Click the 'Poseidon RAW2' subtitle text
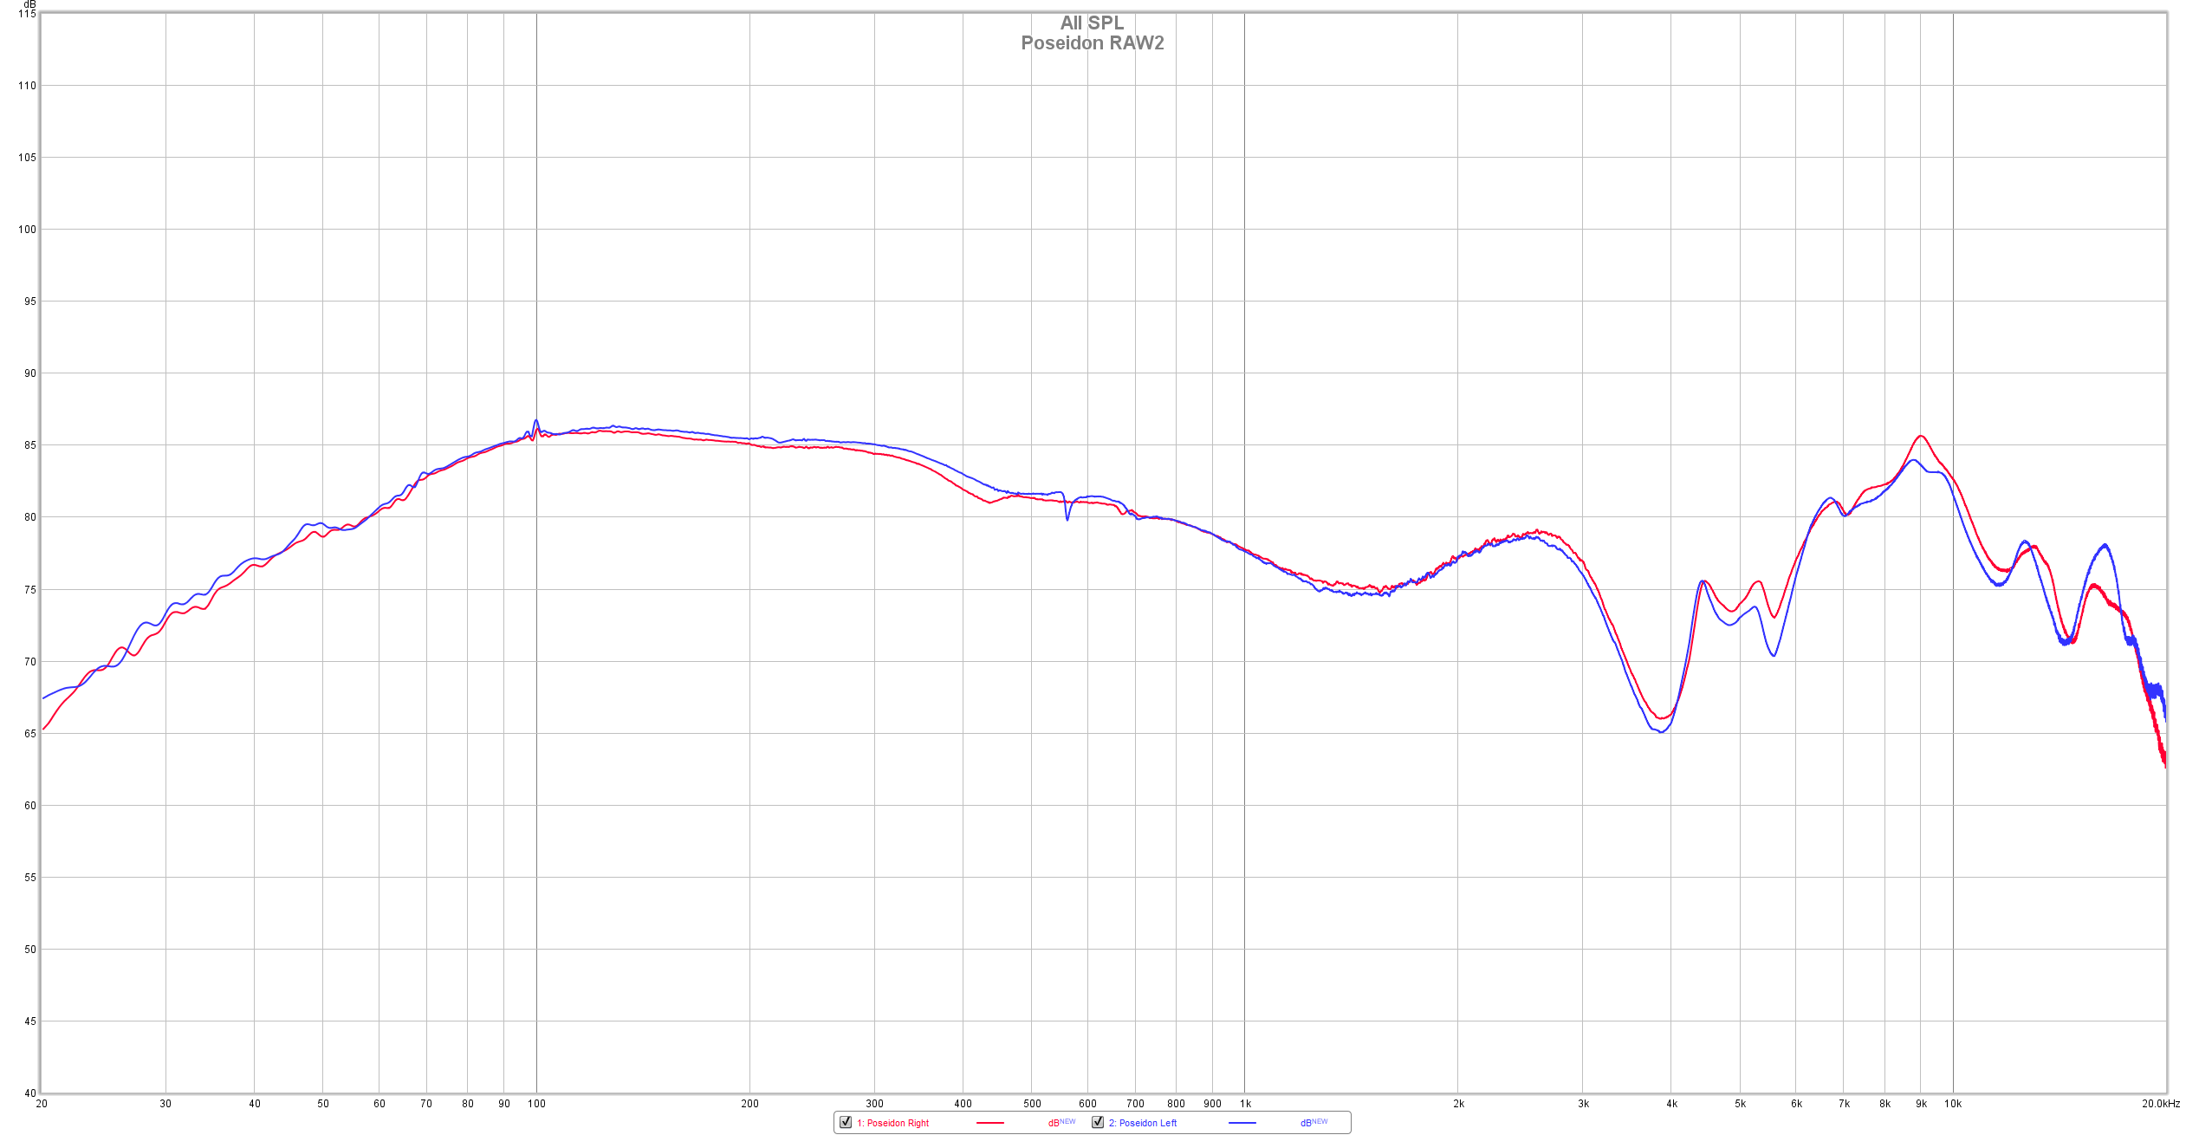Screen dimensions: 2186x1135 (1092, 43)
